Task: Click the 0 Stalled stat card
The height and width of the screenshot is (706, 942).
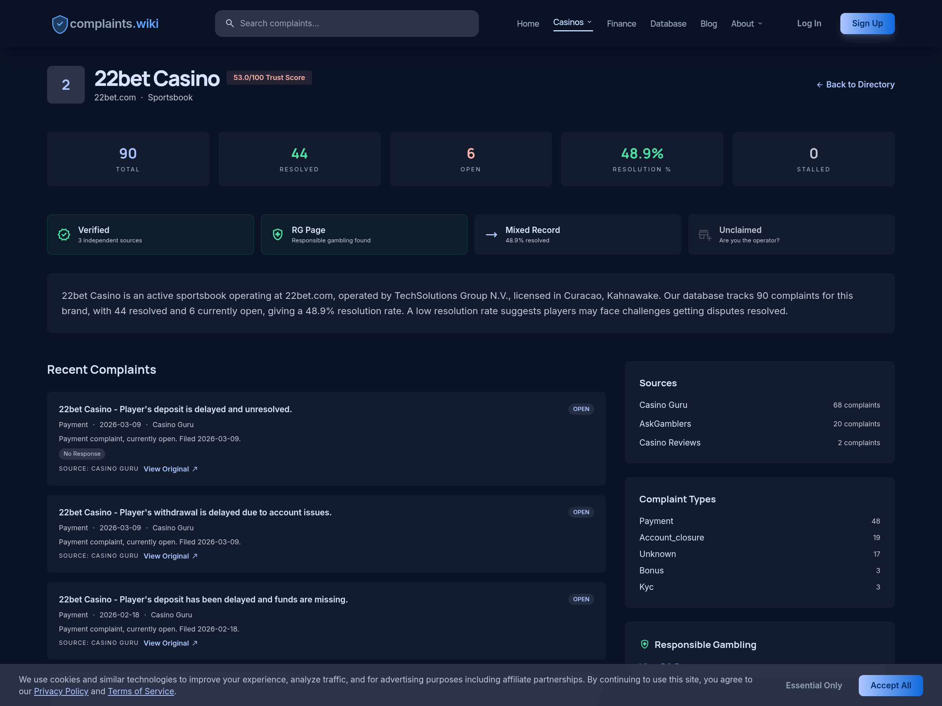Action: point(813,159)
